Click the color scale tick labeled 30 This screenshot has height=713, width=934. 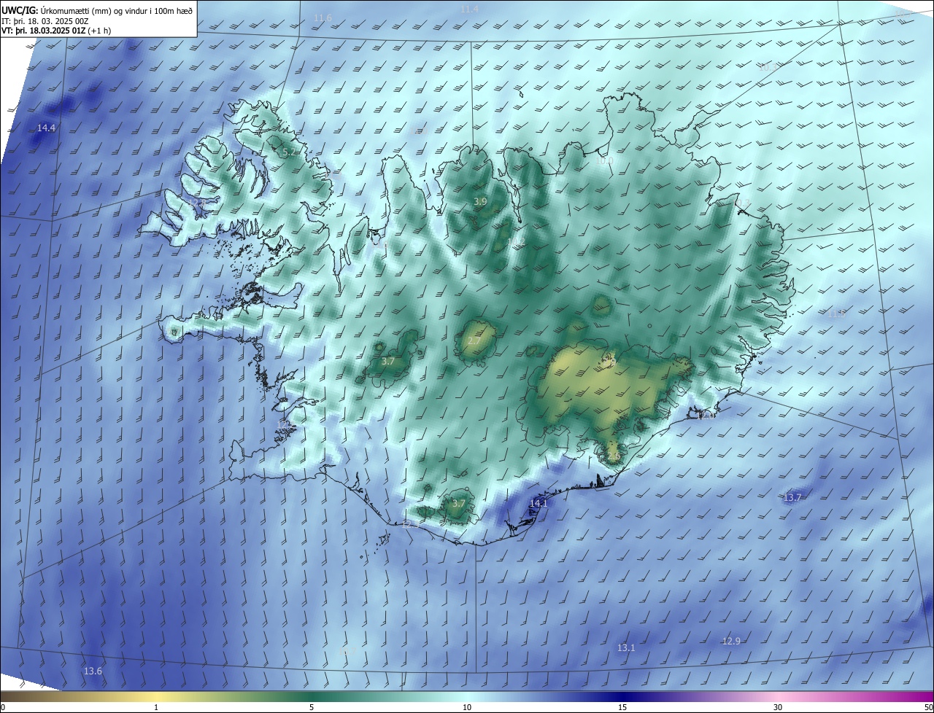tap(778, 707)
